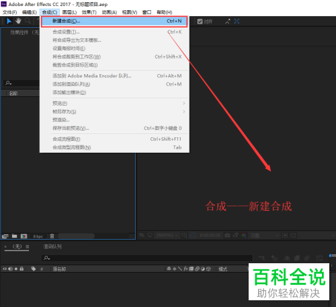The width and height of the screenshot is (336, 307).
Task: Create a new folder in project panel
Action: point(15,236)
